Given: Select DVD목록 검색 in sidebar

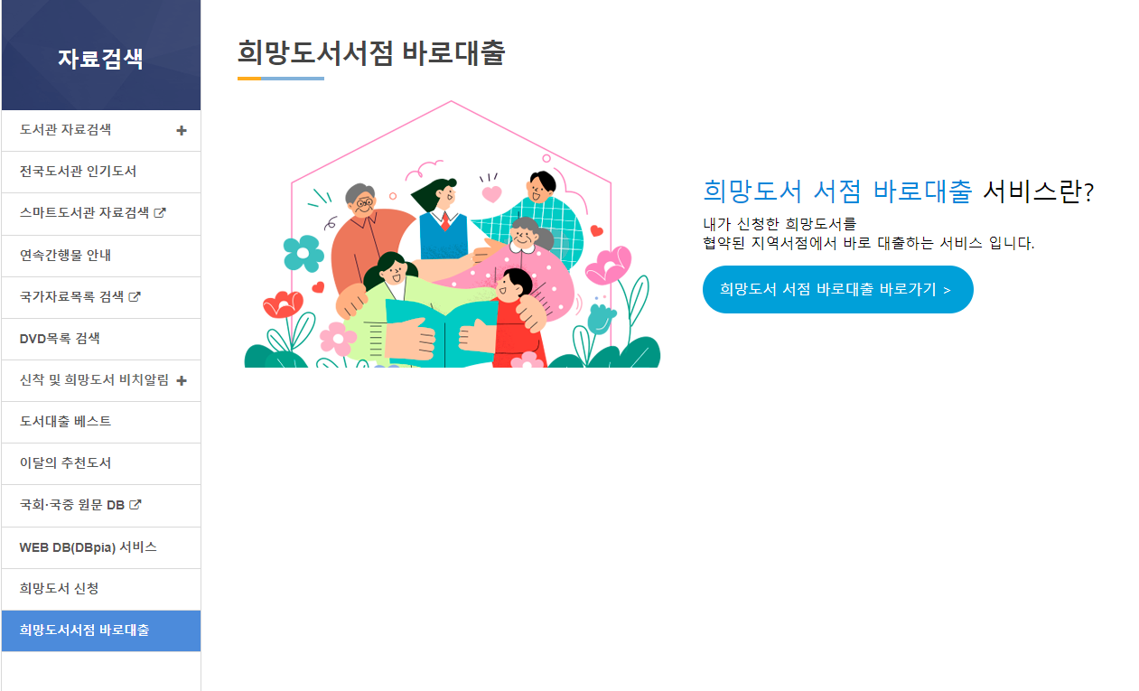Looking at the screenshot, I should click(101, 339).
